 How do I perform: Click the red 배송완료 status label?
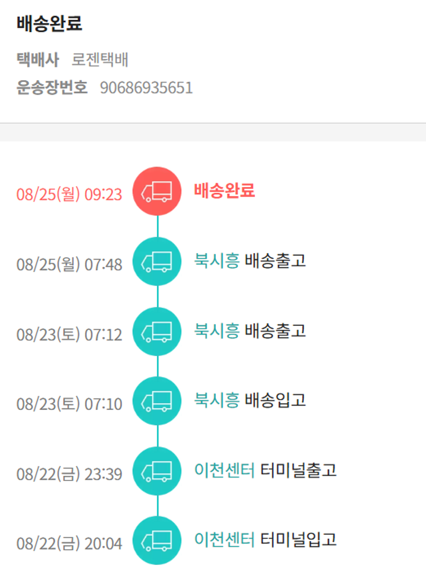pos(224,191)
